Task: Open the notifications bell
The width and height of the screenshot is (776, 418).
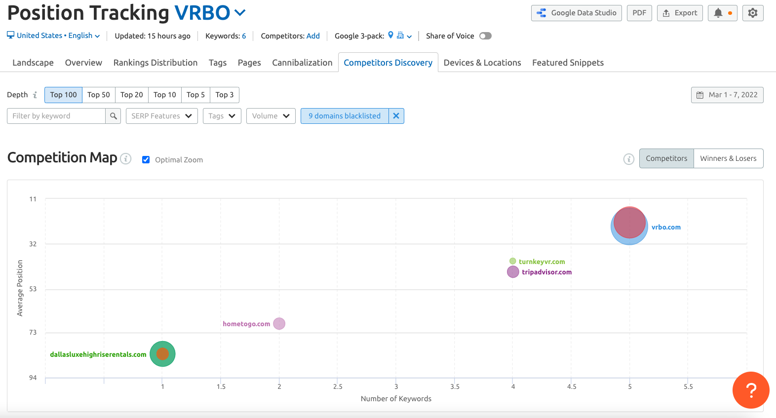Action: click(x=722, y=13)
